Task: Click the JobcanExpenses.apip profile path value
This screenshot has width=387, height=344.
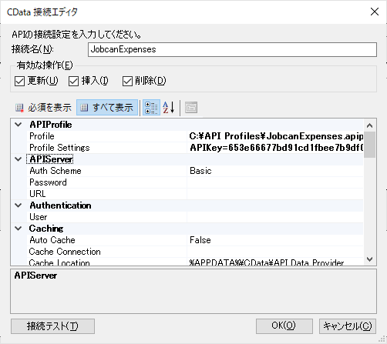Action: [277, 136]
